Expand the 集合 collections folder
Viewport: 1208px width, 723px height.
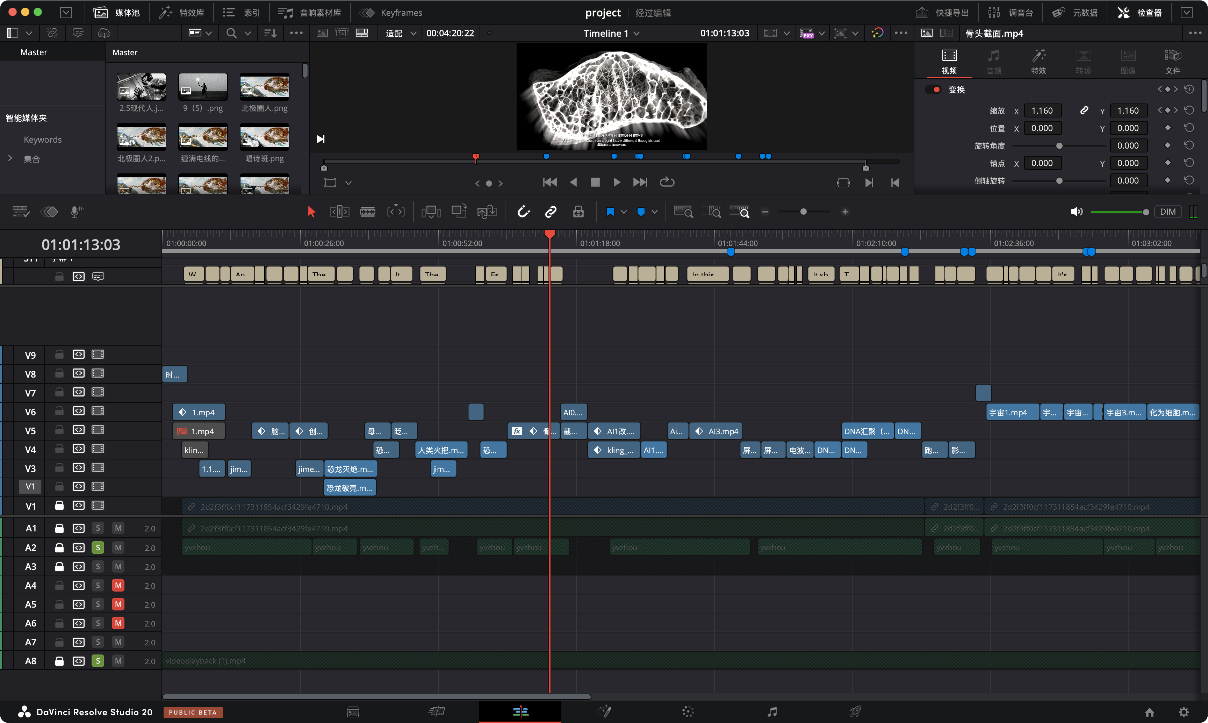coord(10,158)
